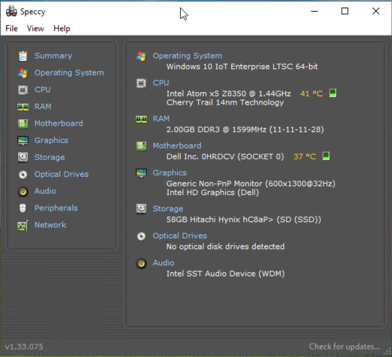Click the Optical Drives disc icon in sidebar
The width and height of the screenshot is (392, 357).
[x=23, y=174]
